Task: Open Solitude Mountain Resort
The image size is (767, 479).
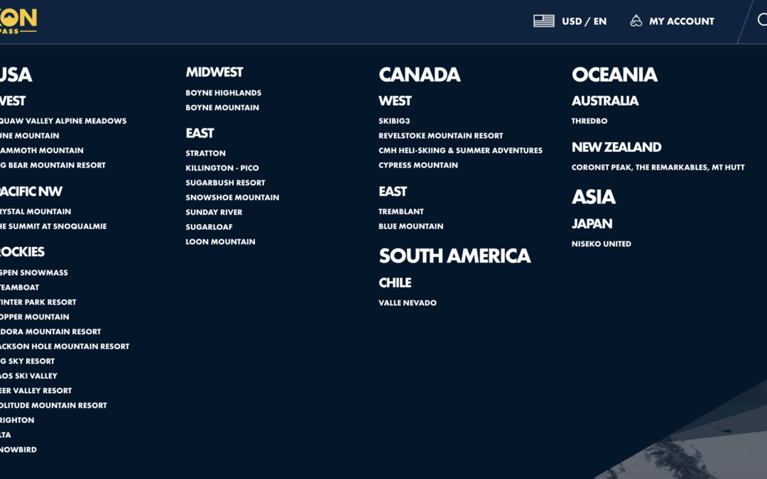Action: tap(53, 405)
